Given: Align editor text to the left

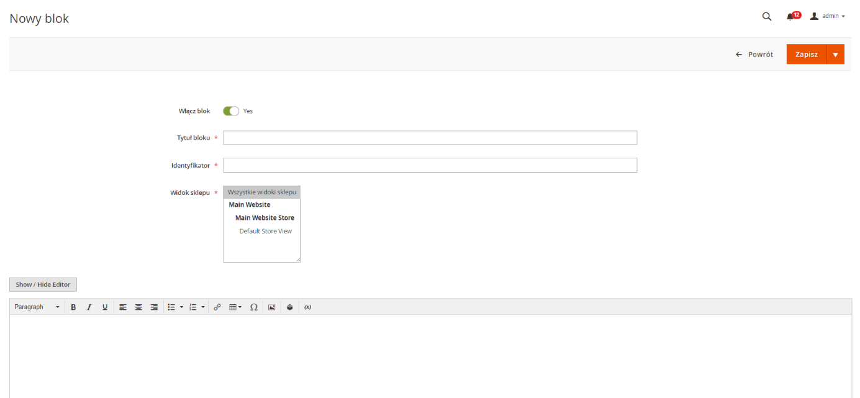Looking at the screenshot, I should tap(123, 307).
